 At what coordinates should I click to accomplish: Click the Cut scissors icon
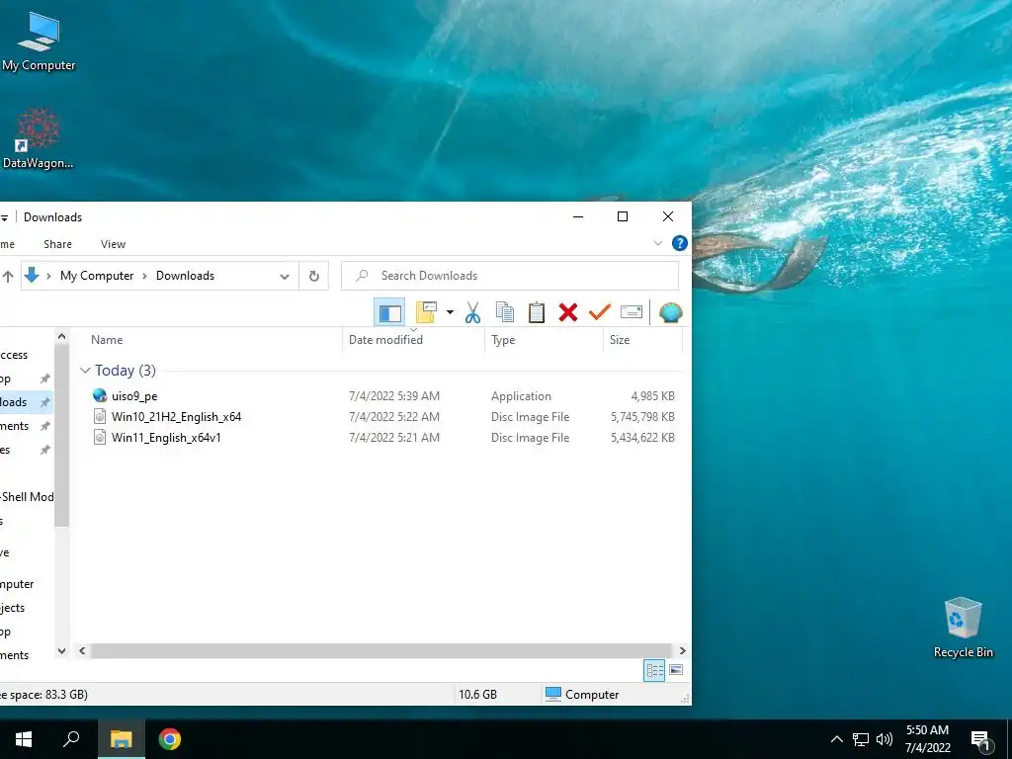473,312
